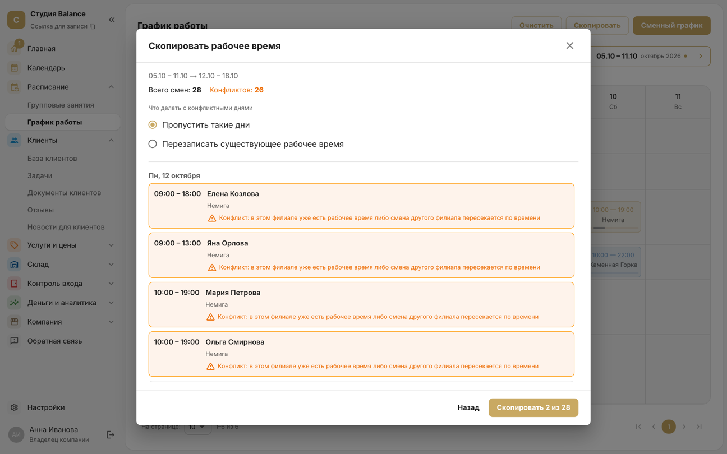
Task: Expand the Услуги и цены chevron
Action: tap(111, 245)
